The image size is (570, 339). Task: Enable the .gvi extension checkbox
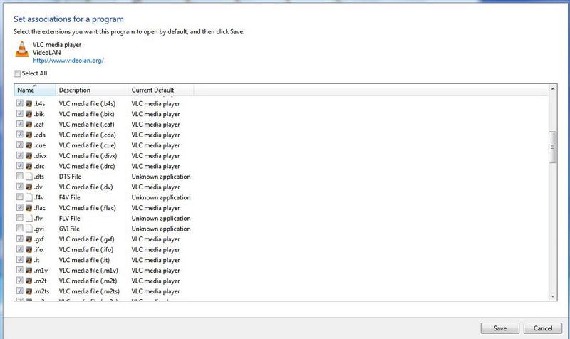click(20, 228)
